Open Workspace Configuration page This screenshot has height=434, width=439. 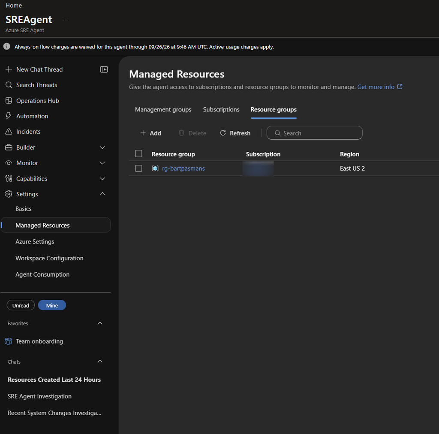pyautogui.click(x=49, y=258)
